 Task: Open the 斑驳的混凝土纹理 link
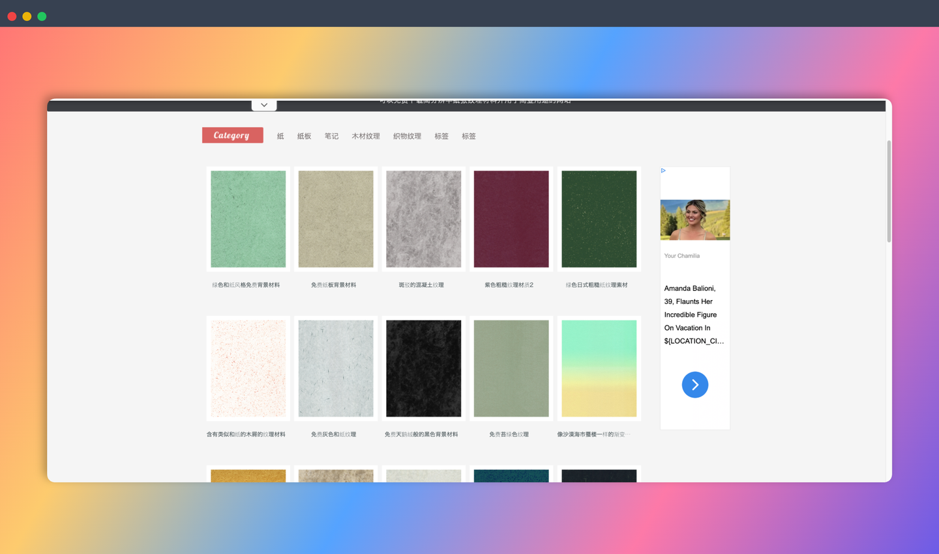[x=421, y=285]
